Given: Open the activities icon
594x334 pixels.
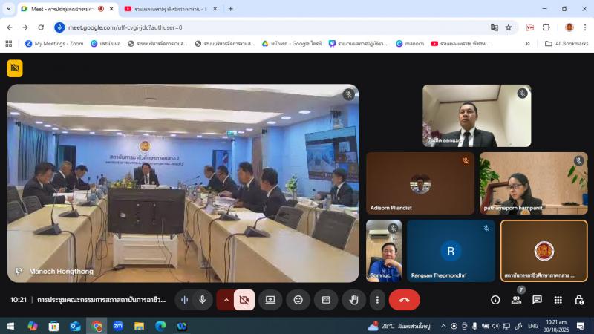Looking at the screenshot, I should [558, 300].
